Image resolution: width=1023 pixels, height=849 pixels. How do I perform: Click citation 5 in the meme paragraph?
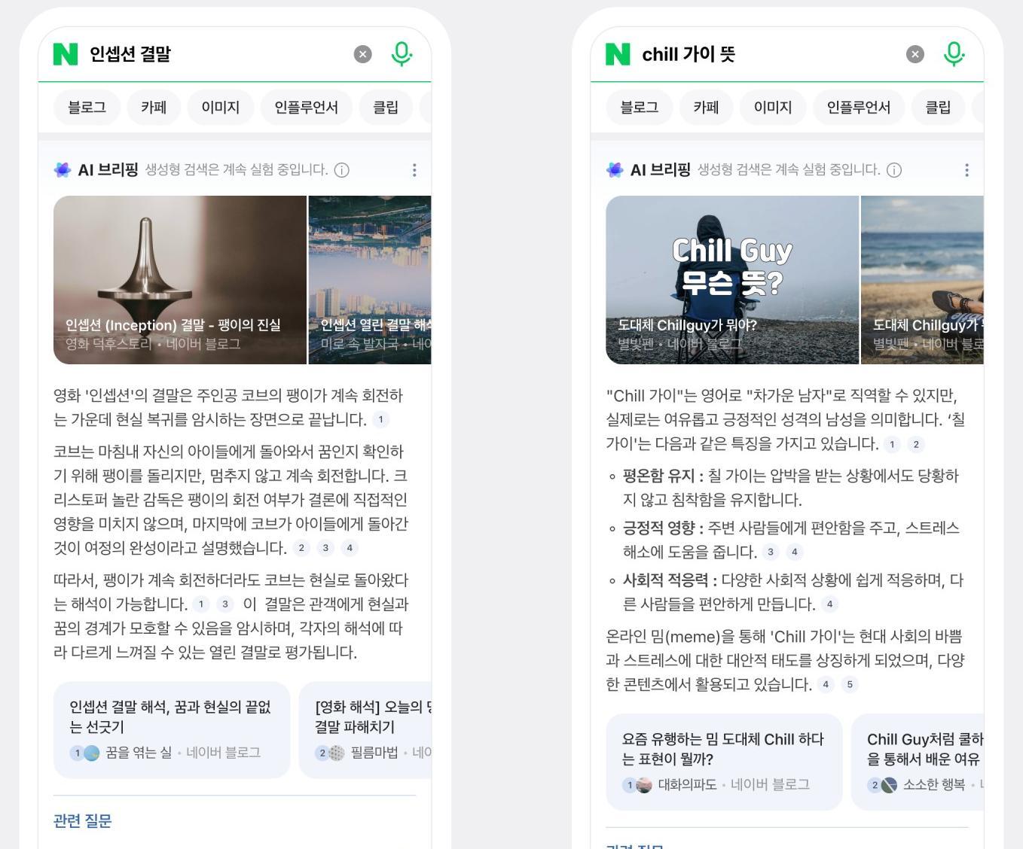(850, 684)
